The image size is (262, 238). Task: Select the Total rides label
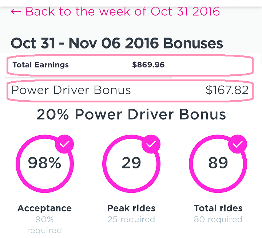[x=218, y=208]
